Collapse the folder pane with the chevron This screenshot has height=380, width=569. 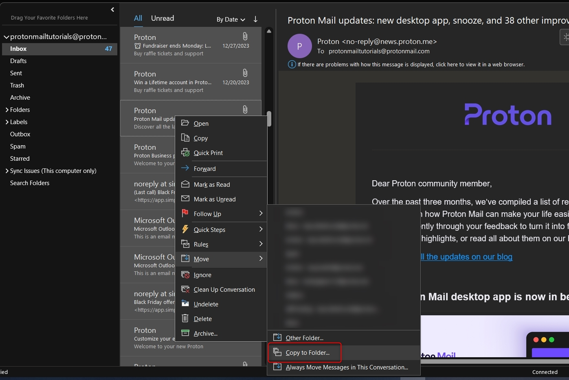[112, 9]
